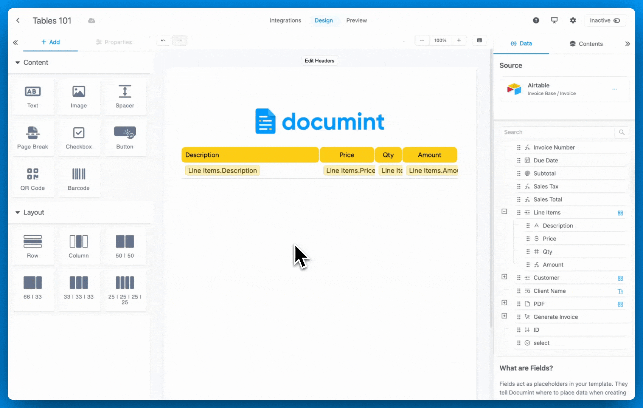Click the zoom in plus button
The height and width of the screenshot is (408, 643).
point(459,40)
